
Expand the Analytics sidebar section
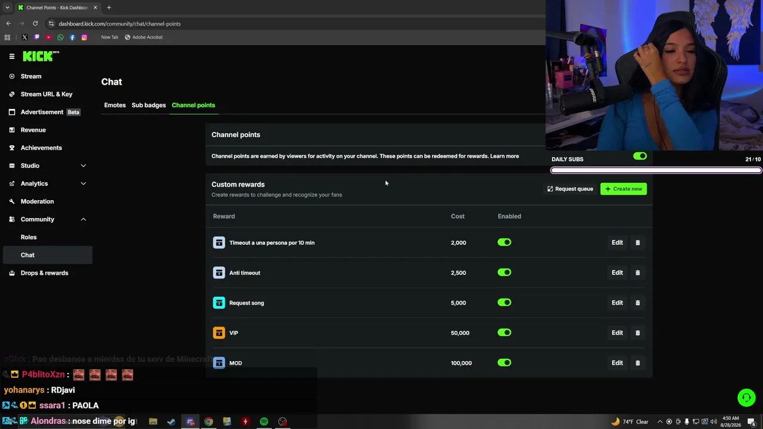[83, 184]
